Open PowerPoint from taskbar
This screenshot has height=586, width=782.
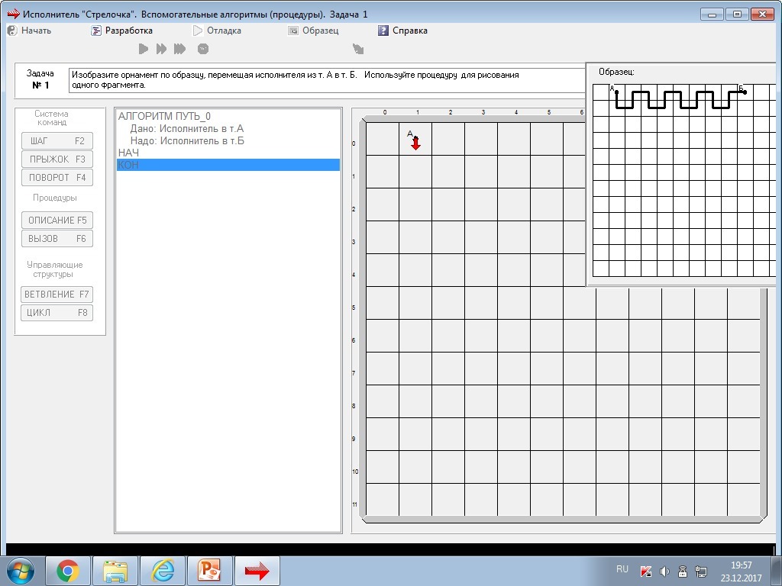pos(209,571)
